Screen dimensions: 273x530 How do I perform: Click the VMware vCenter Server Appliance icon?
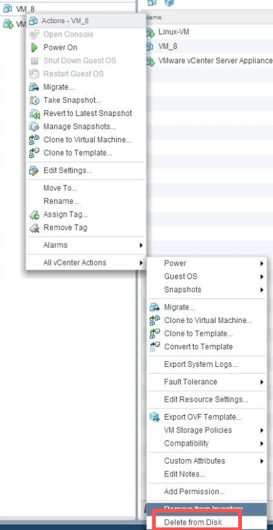[150, 61]
